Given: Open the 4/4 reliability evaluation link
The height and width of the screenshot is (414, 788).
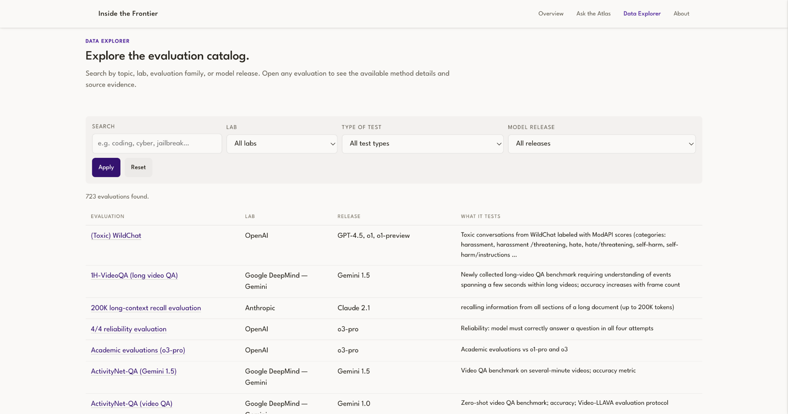Looking at the screenshot, I should coord(129,329).
